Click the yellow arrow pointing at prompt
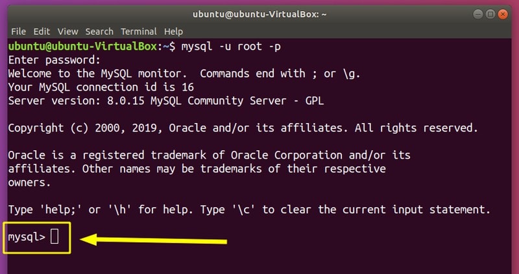This screenshot has height=274, width=519. click(156, 240)
